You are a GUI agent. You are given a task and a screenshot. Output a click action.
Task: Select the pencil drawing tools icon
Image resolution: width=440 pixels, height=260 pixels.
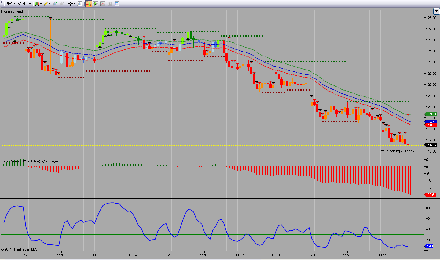coord(46,4)
